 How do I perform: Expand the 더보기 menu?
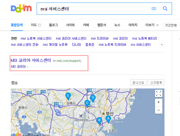[x=152, y=25]
